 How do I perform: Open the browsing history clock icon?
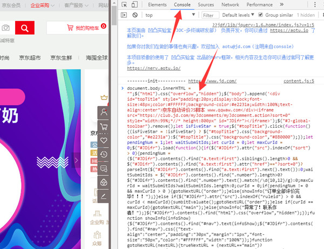click(104, 154)
